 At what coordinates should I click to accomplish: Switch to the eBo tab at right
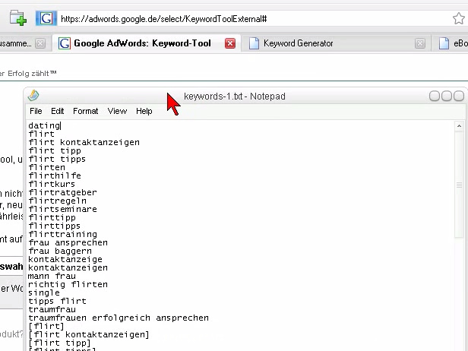tap(454, 44)
